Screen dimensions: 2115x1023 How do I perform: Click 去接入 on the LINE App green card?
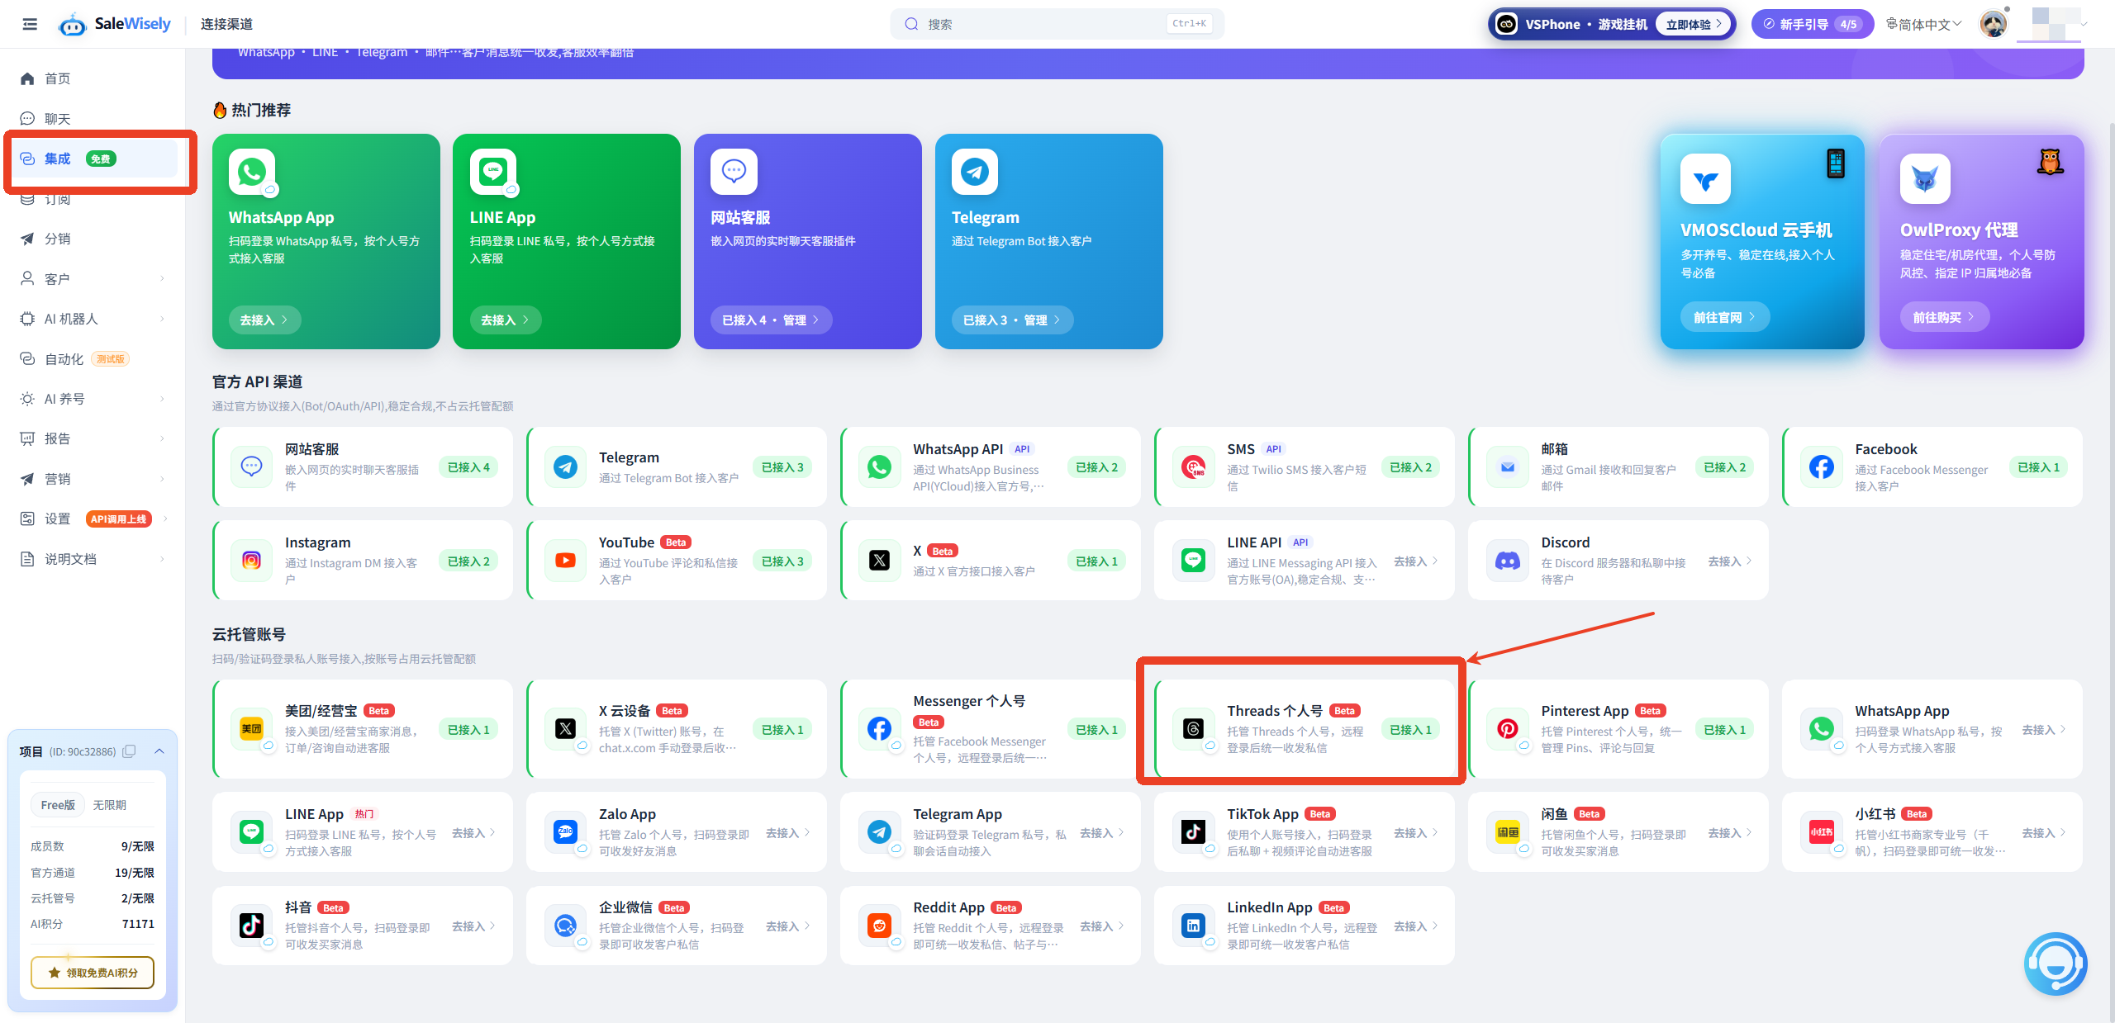505,320
